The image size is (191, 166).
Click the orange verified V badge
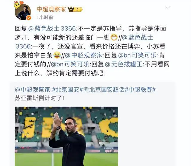click(29, 18)
